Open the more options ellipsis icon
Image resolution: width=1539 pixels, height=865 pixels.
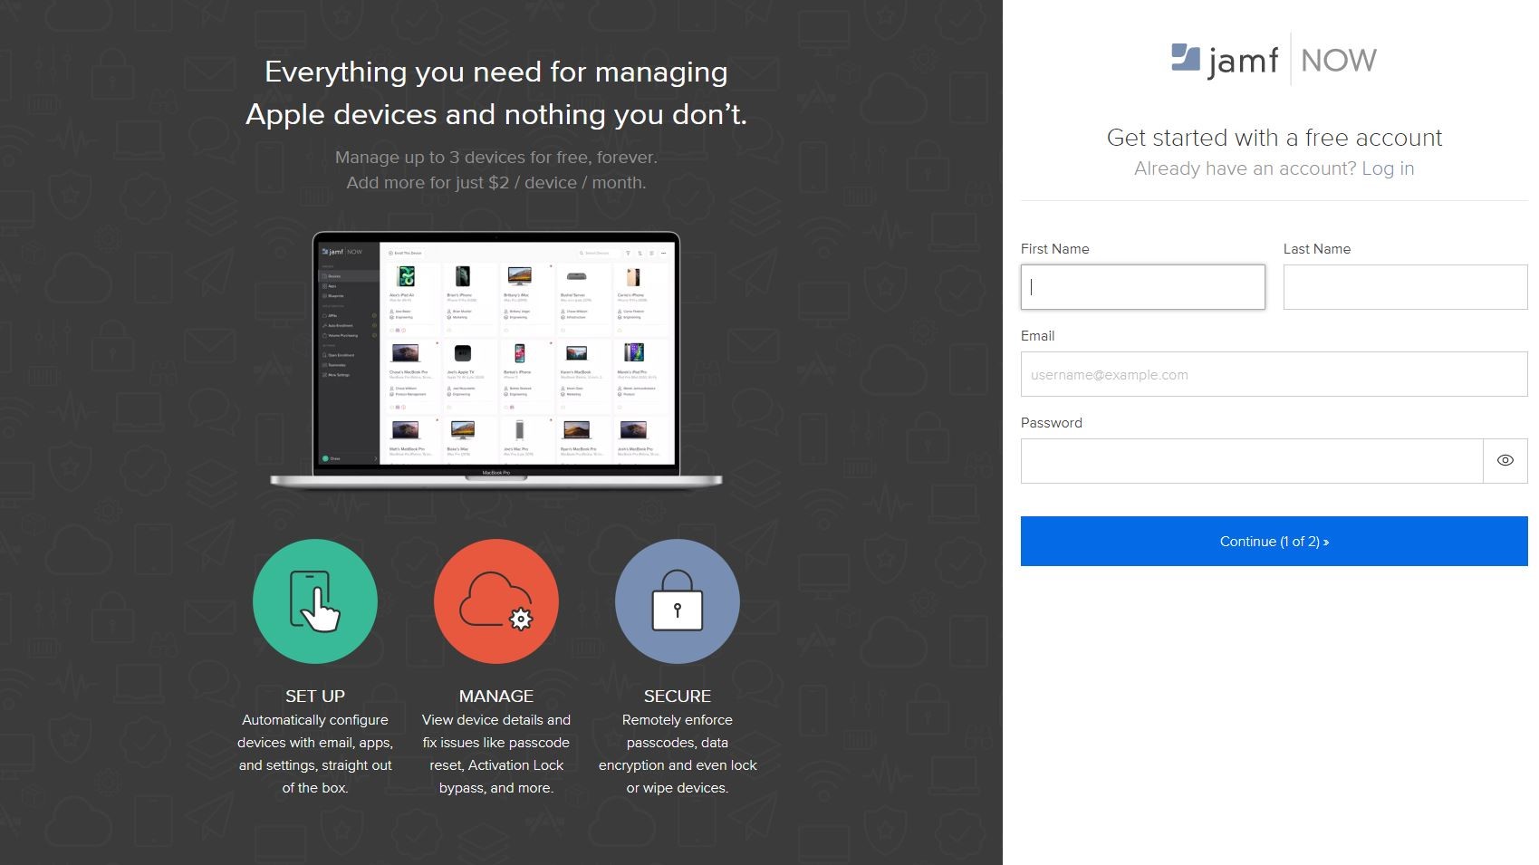(x=664, y=253)
